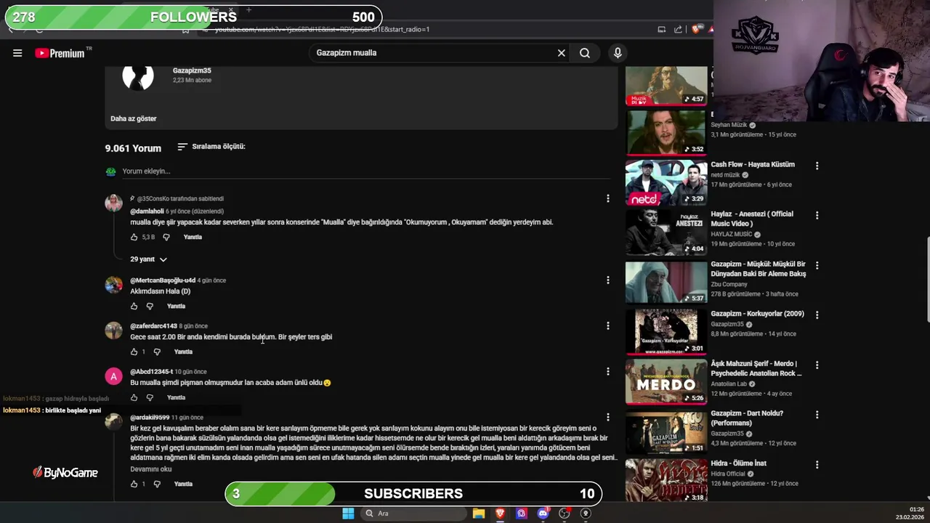Open the "Cash Flow - Hayata Küstüm" video thumbnail
The image size is (930, 523).
[x=666, y=183]
